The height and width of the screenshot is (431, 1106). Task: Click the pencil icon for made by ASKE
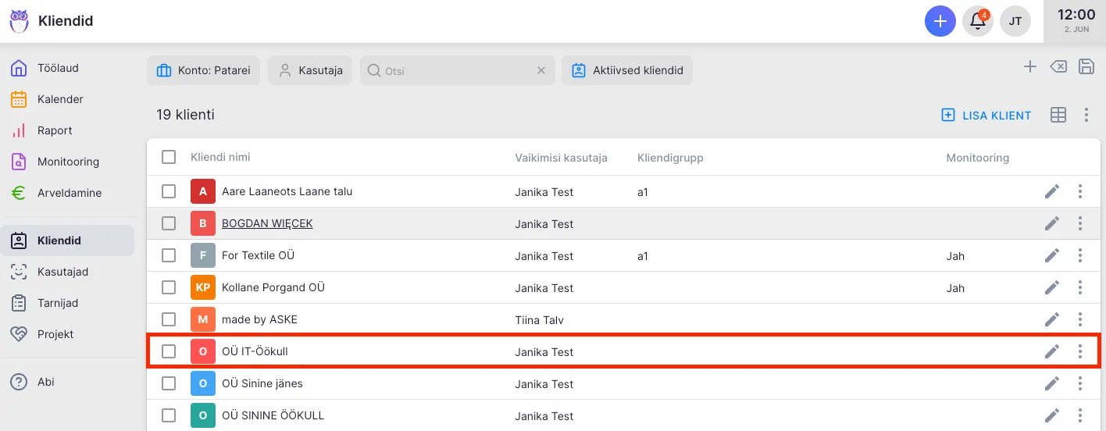[x=1052, y=319]
